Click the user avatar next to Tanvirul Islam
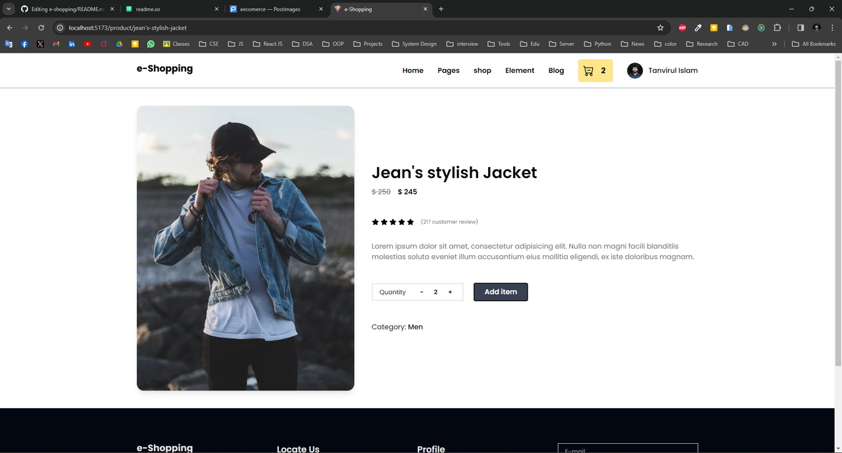Viewport: 842px width, 453px height. pyautogui.click(x=635, y=70)
